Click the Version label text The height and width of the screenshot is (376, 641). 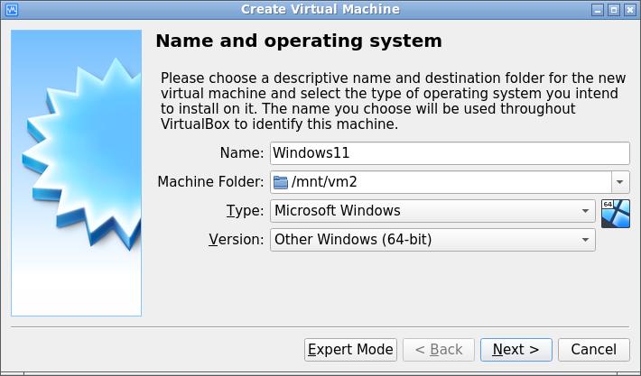pyautogui.click(x=237, y=239)
